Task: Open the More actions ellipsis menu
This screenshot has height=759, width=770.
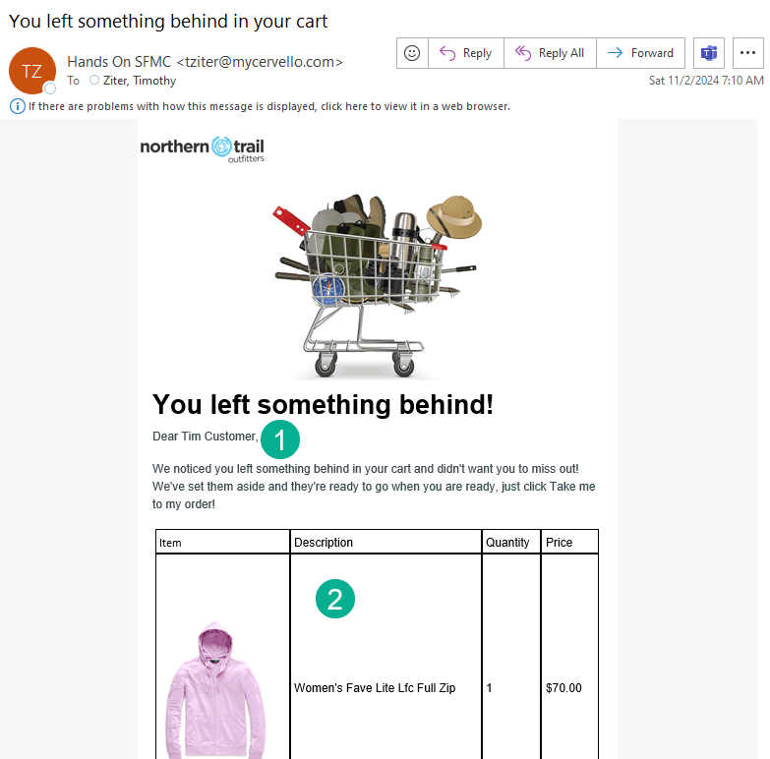Action: 747,53
